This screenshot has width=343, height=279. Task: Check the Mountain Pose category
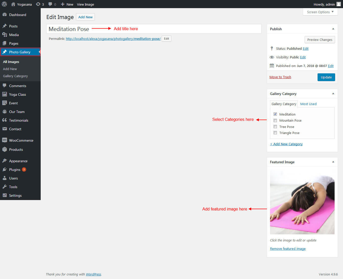275,120
